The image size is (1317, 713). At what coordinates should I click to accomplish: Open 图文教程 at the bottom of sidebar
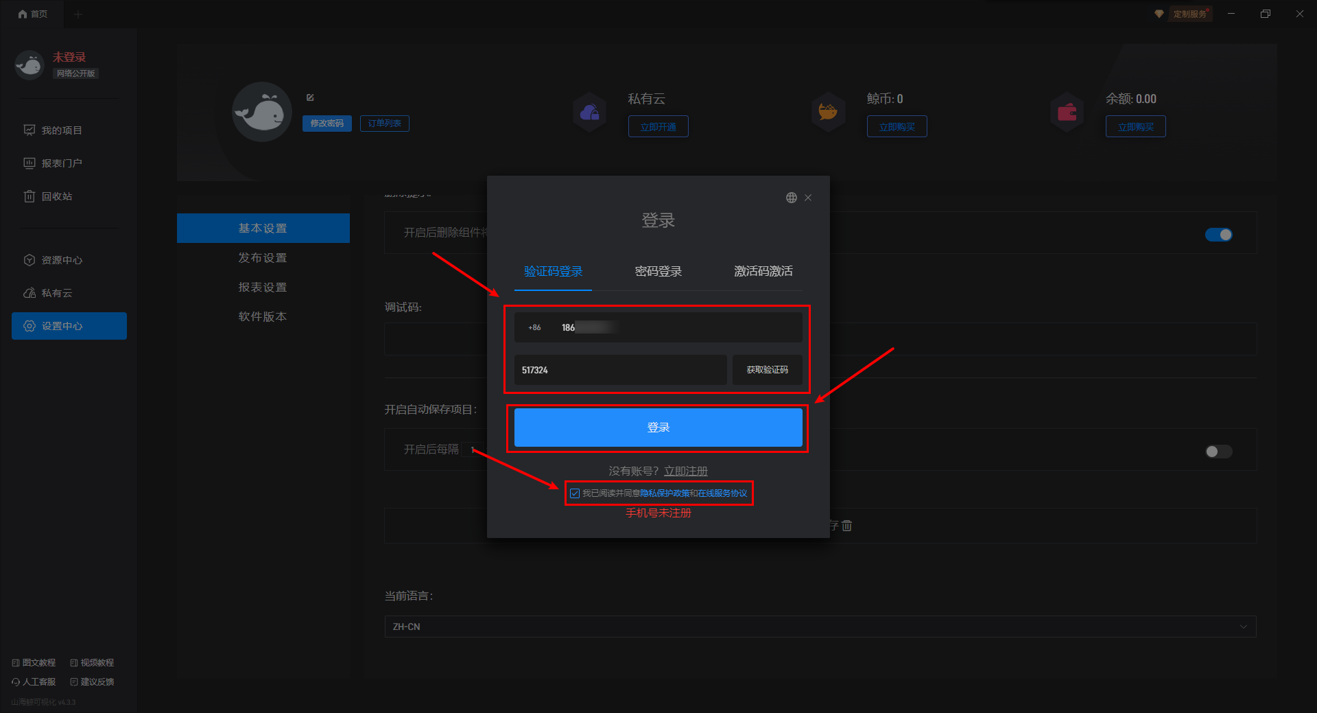pos(34,663)
